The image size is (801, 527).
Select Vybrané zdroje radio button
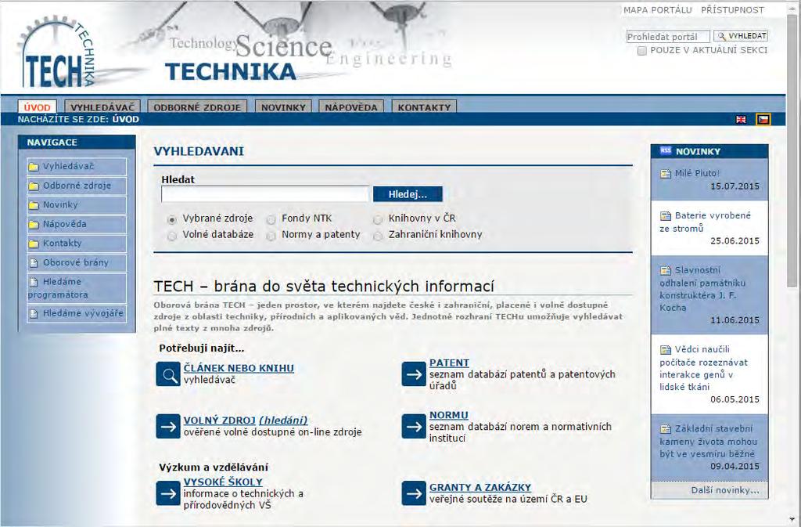pos(172,219)
